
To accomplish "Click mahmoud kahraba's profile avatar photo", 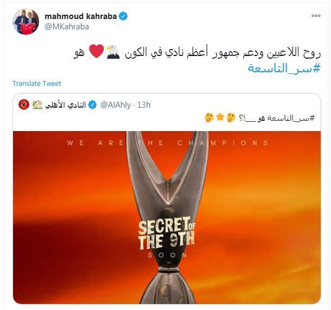I will coord(26,21).
